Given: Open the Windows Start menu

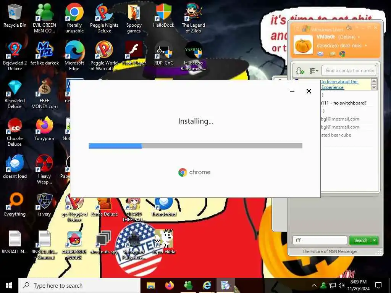Looking at the screenshot, I should tap(9, 285).
